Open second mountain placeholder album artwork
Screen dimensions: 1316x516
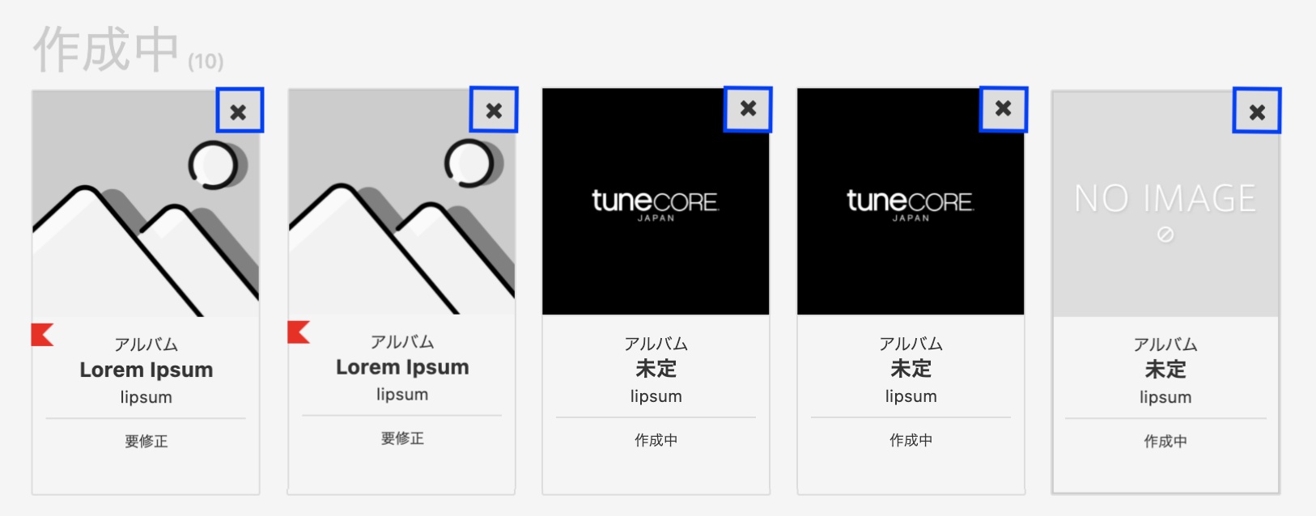[x=402, y=201]
